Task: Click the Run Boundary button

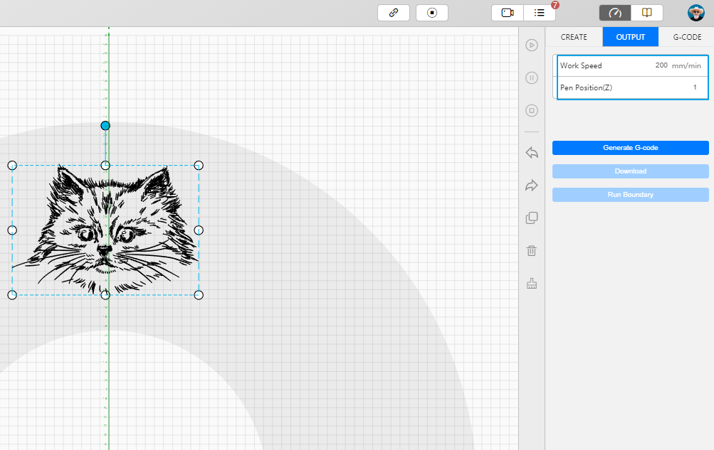Action: coord(630,195)
